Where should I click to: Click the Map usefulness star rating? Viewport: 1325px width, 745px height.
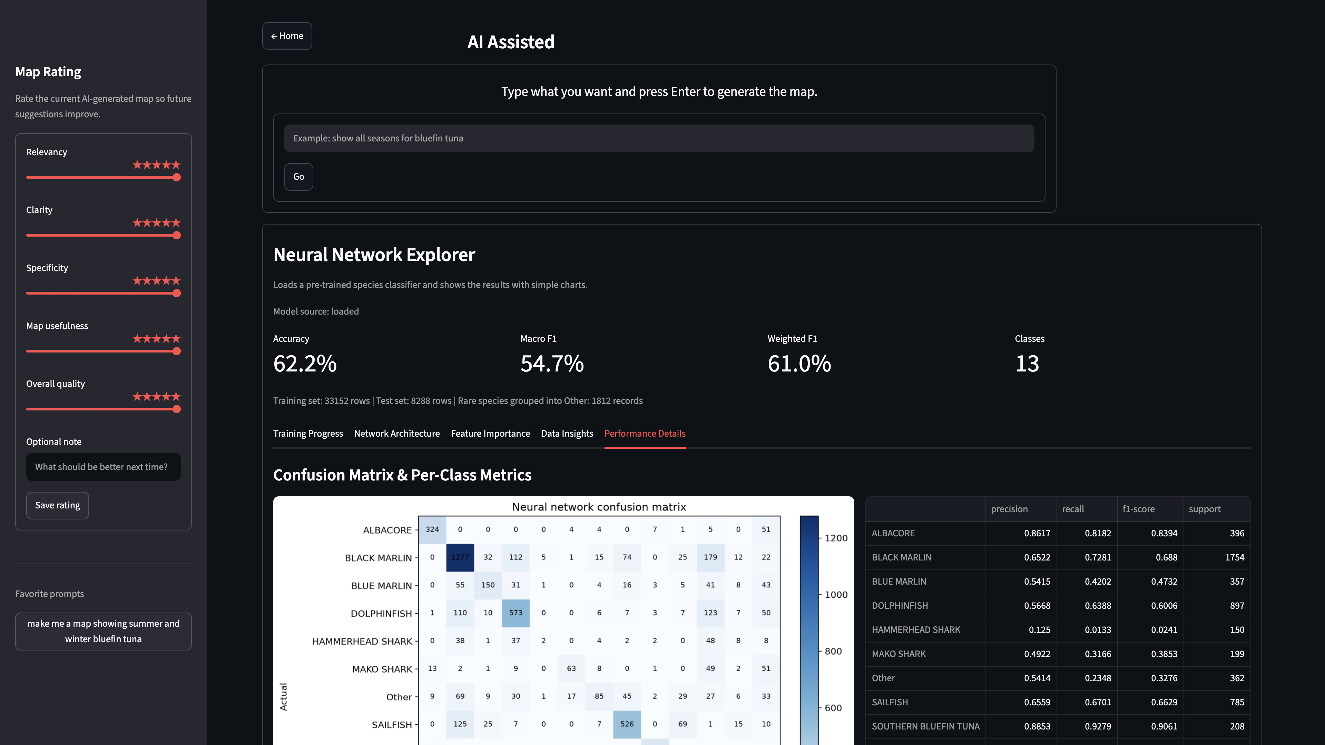click(156, 339)
